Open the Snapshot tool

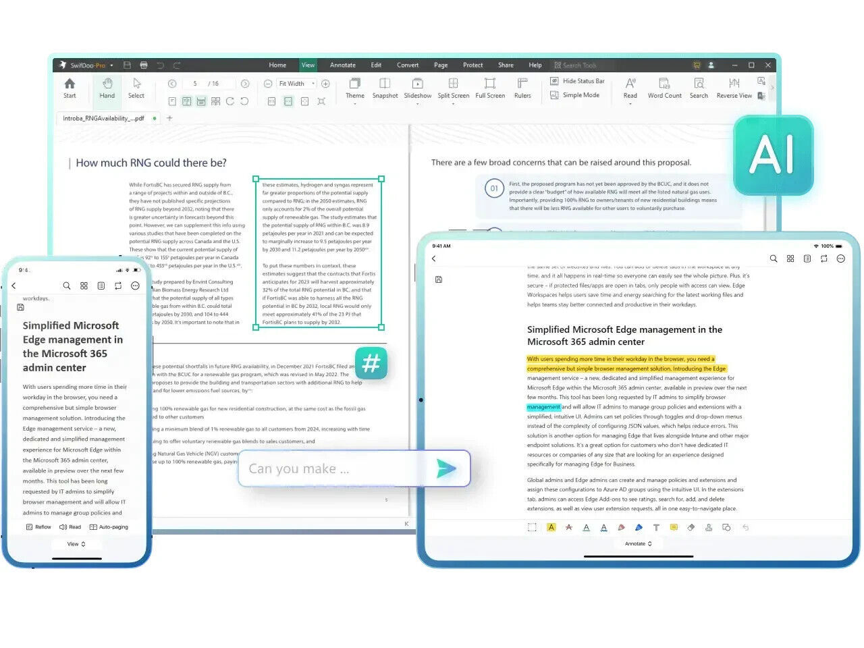(385, 88)
